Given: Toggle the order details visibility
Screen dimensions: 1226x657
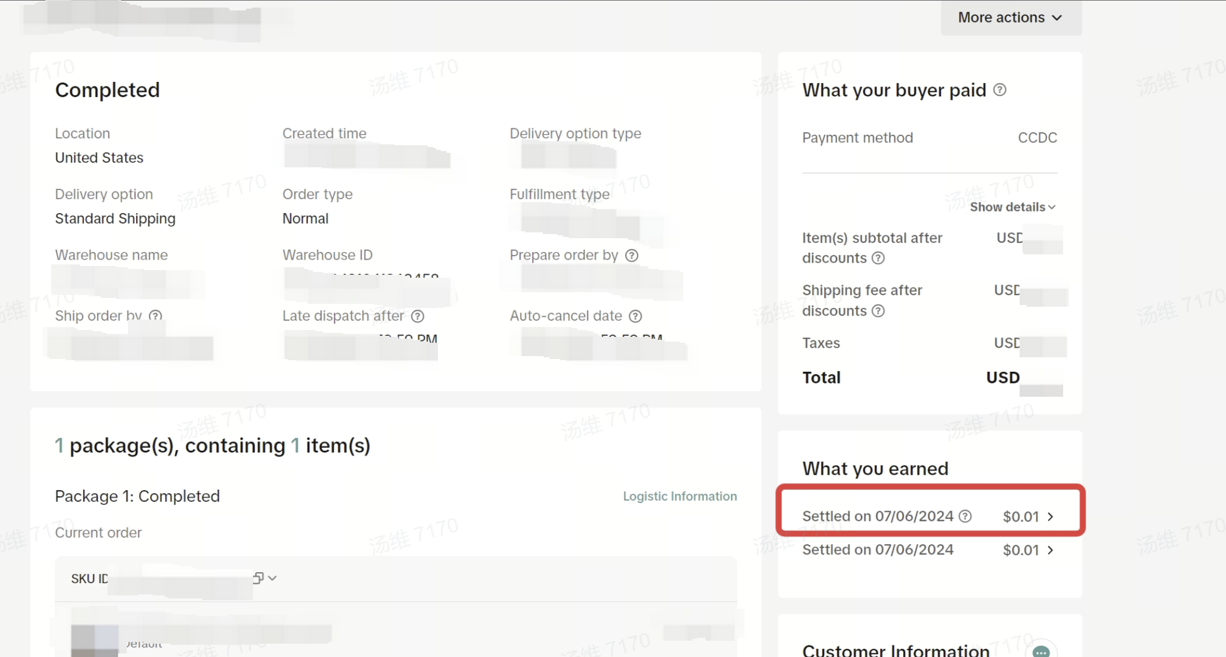Looking at the screenshot, I should (x=1011, y=207).
